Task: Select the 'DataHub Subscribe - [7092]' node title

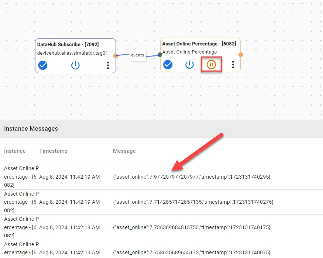Action: [x=68, y=44]
